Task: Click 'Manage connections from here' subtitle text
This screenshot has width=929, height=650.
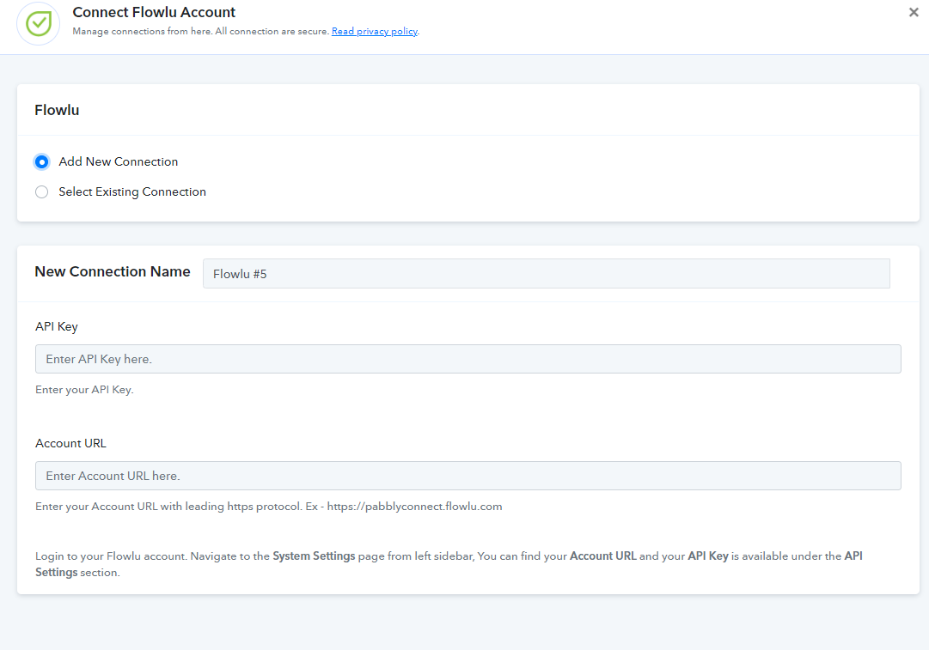Action: pos(201,32)
